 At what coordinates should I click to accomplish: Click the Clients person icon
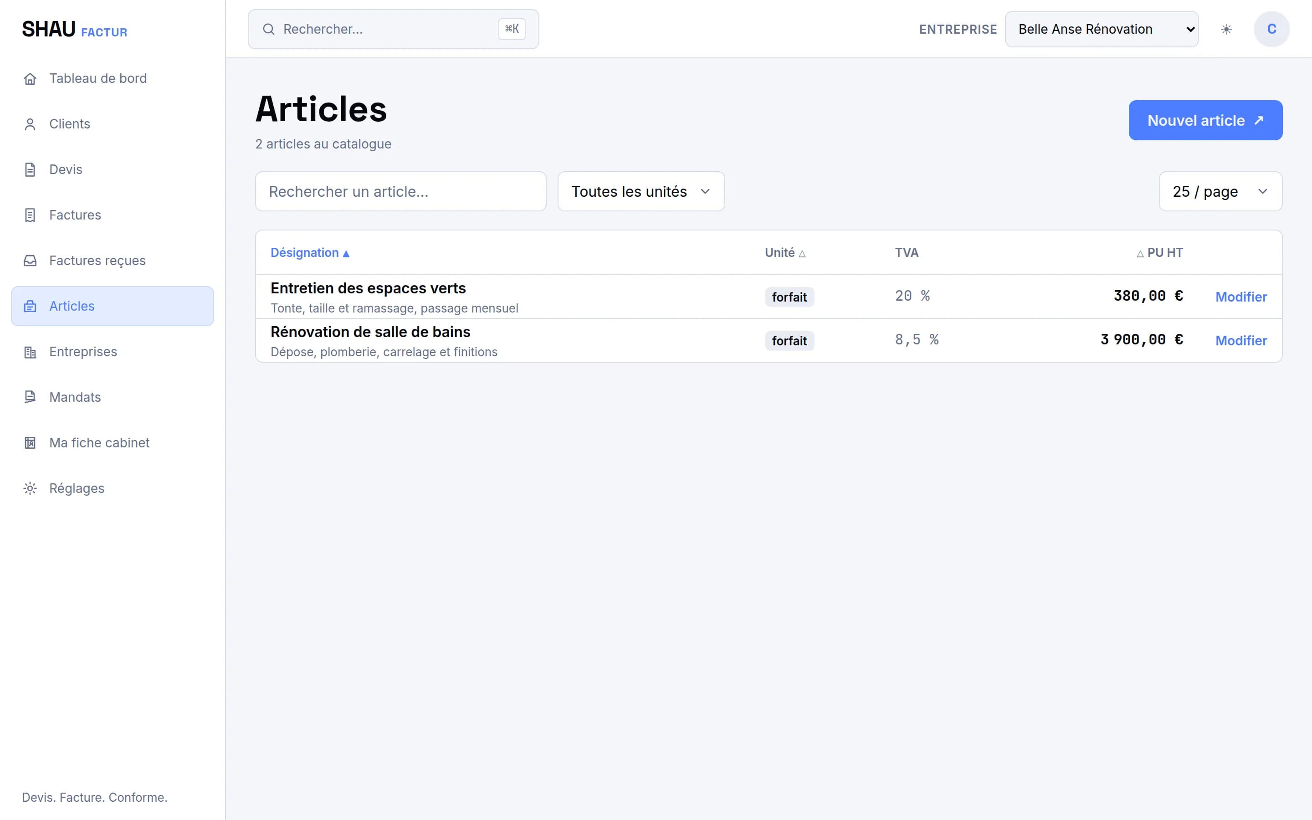click(x=30, y=124)
